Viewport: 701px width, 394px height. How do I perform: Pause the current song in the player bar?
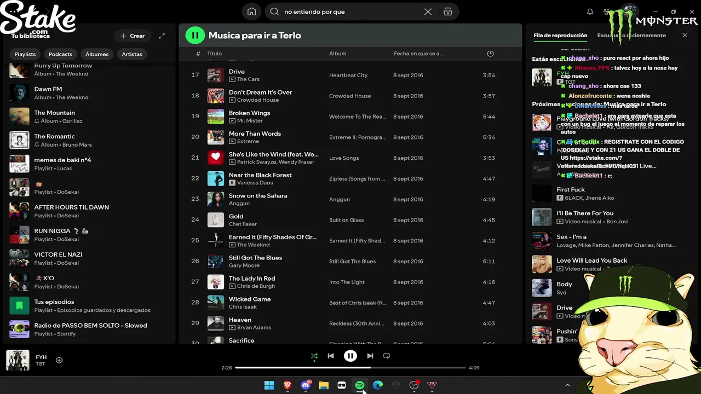(x=350, y=356)
